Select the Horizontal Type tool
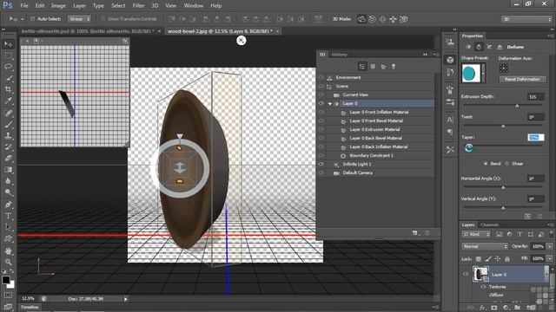This screenshot has width=556, height=312. [x=8, y=216]
